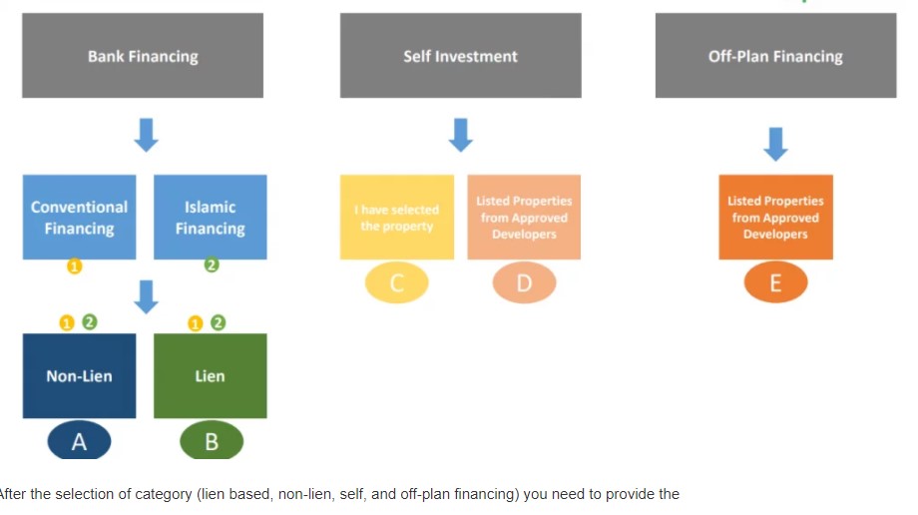
Task: Choose the green Lien box
Action: pos(211,376)
